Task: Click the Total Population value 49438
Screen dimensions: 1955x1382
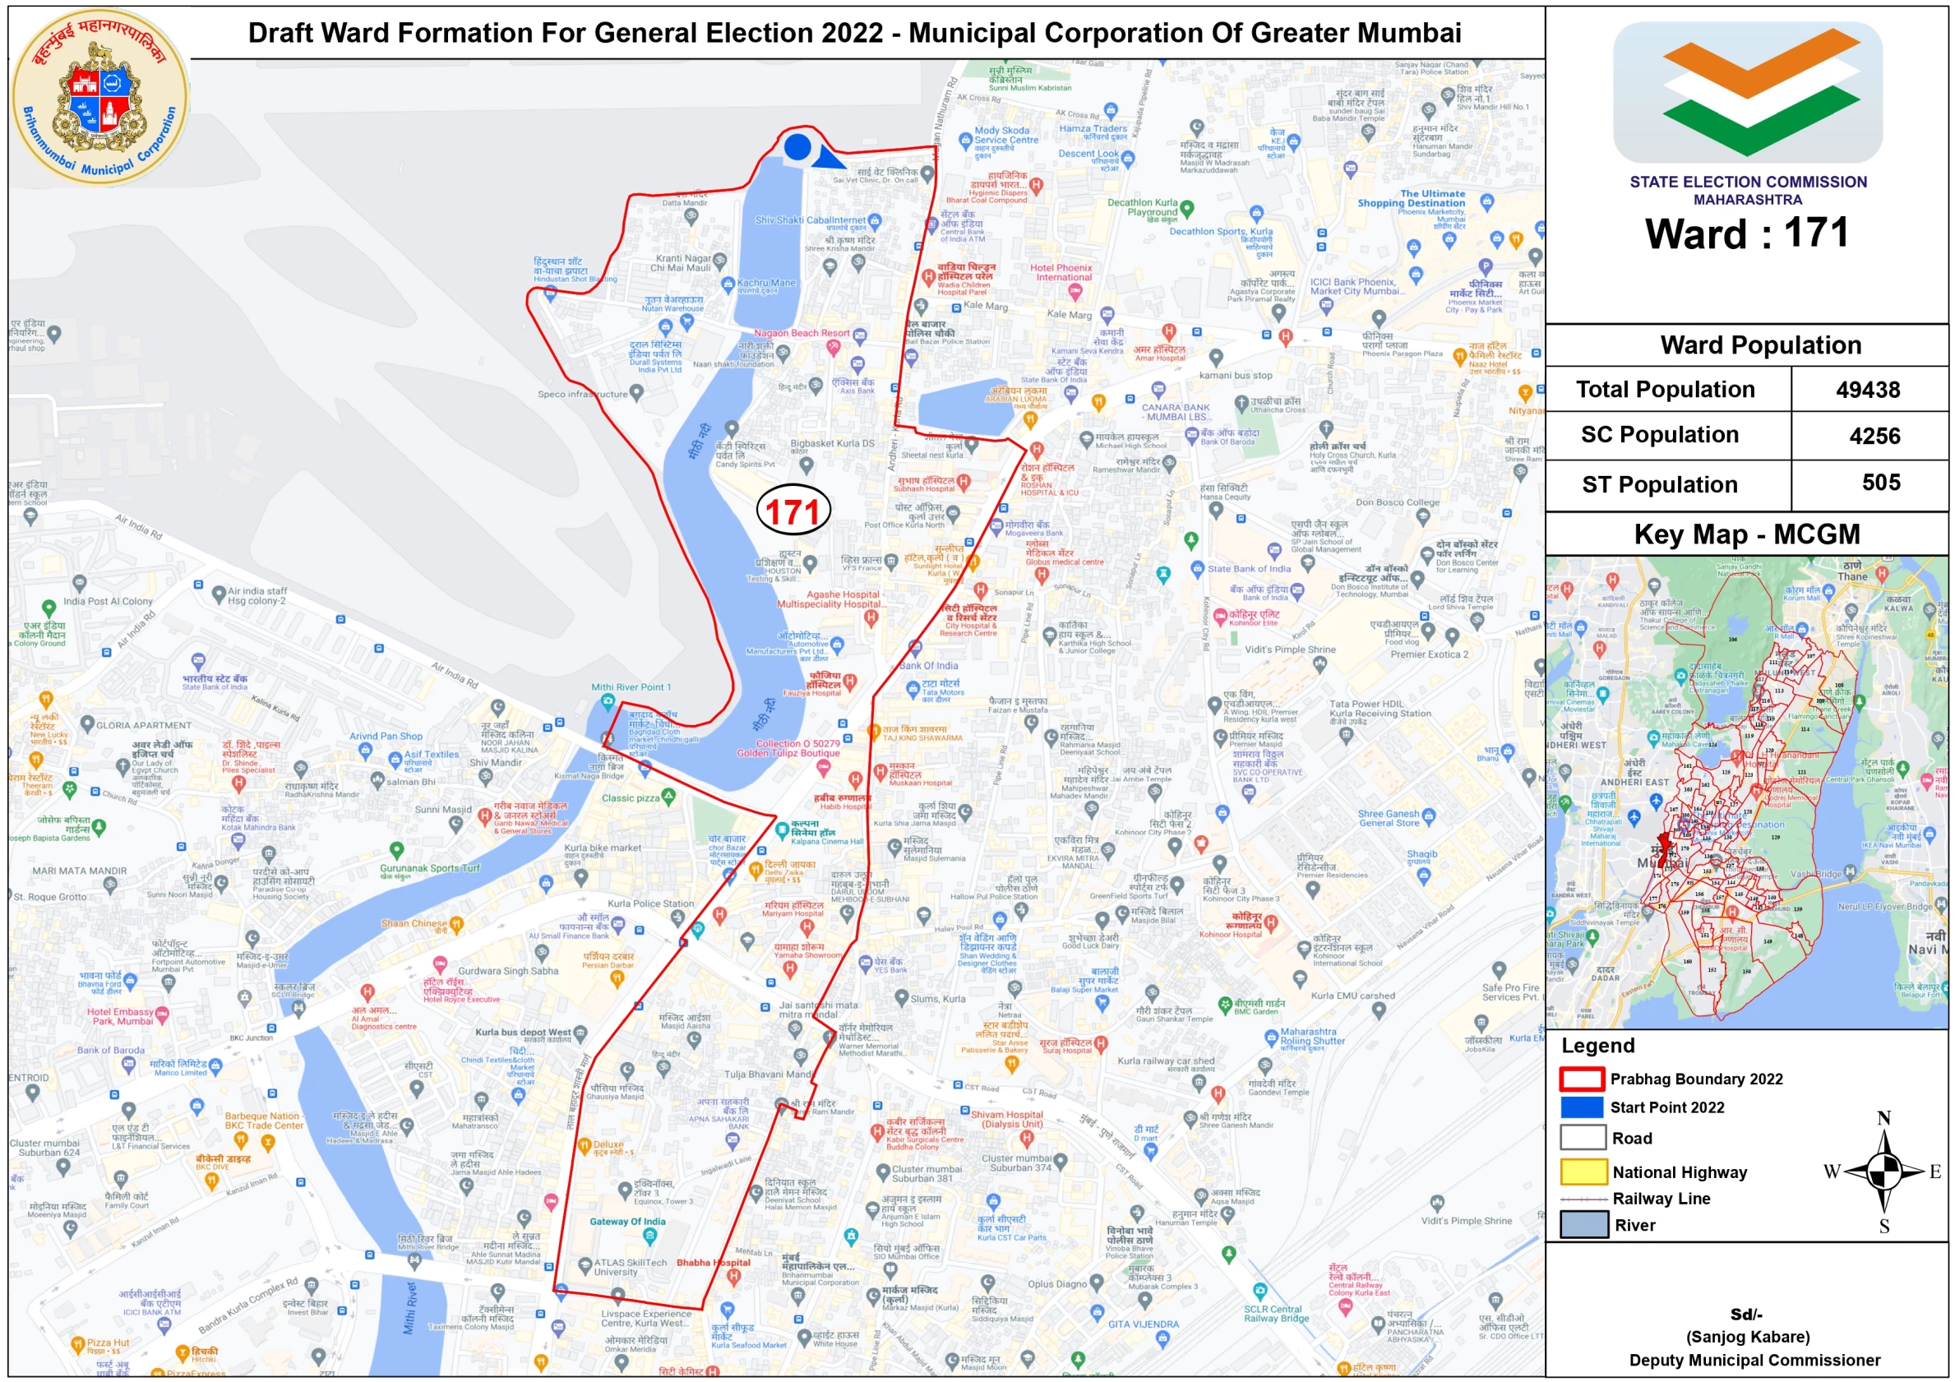Action: 1867,390
